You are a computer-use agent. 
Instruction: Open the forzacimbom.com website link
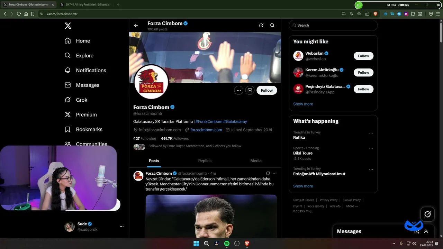(x=206, y=130)
